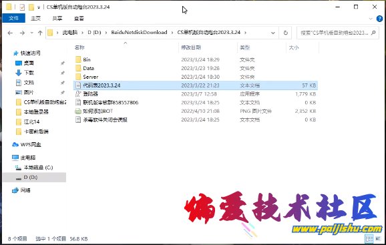The height and width of the screenshot is (245, 386).
Task: Select the 登陆器 application file
Action: pyautogui.click(x=90, y=93)
